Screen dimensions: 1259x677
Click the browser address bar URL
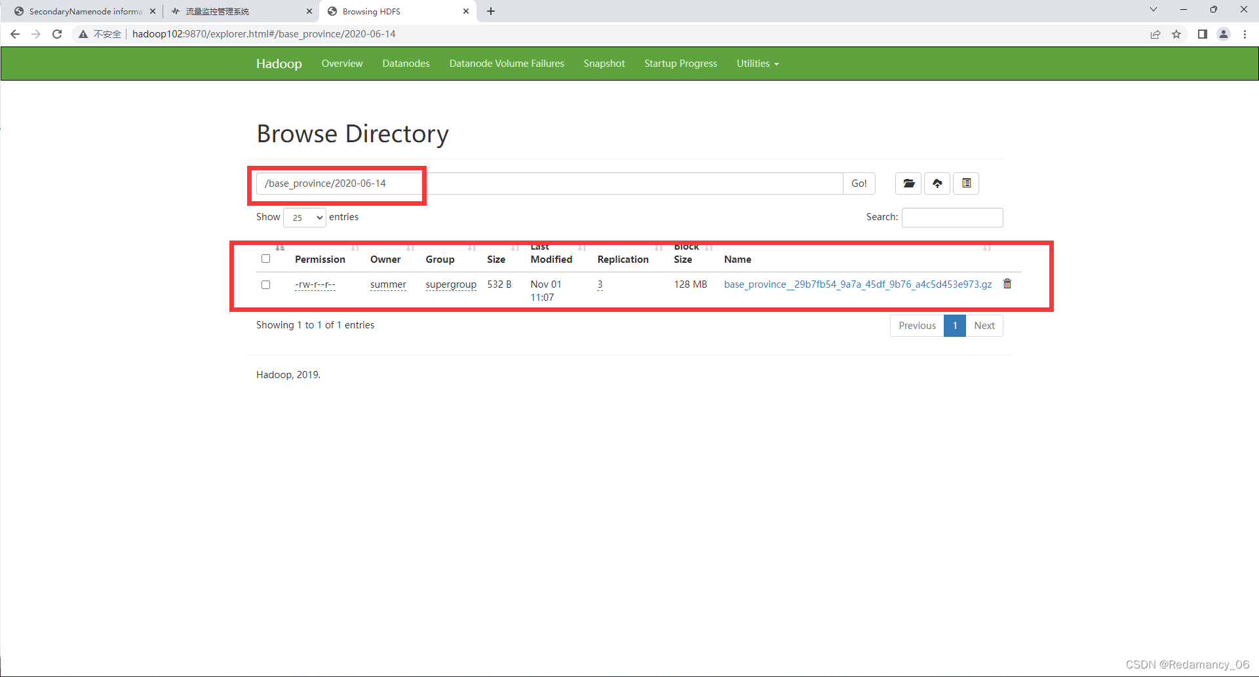coord(264,34)
